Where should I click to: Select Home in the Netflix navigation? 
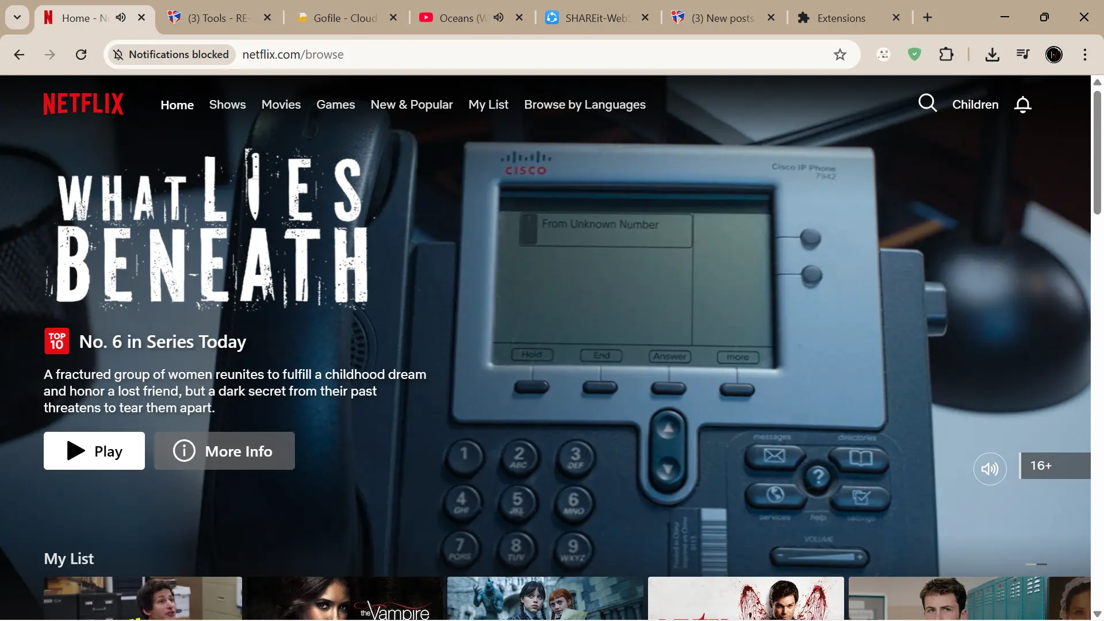click(x=177, y=105)
